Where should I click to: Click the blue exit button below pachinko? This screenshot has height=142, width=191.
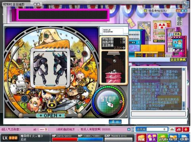point(115,121)
